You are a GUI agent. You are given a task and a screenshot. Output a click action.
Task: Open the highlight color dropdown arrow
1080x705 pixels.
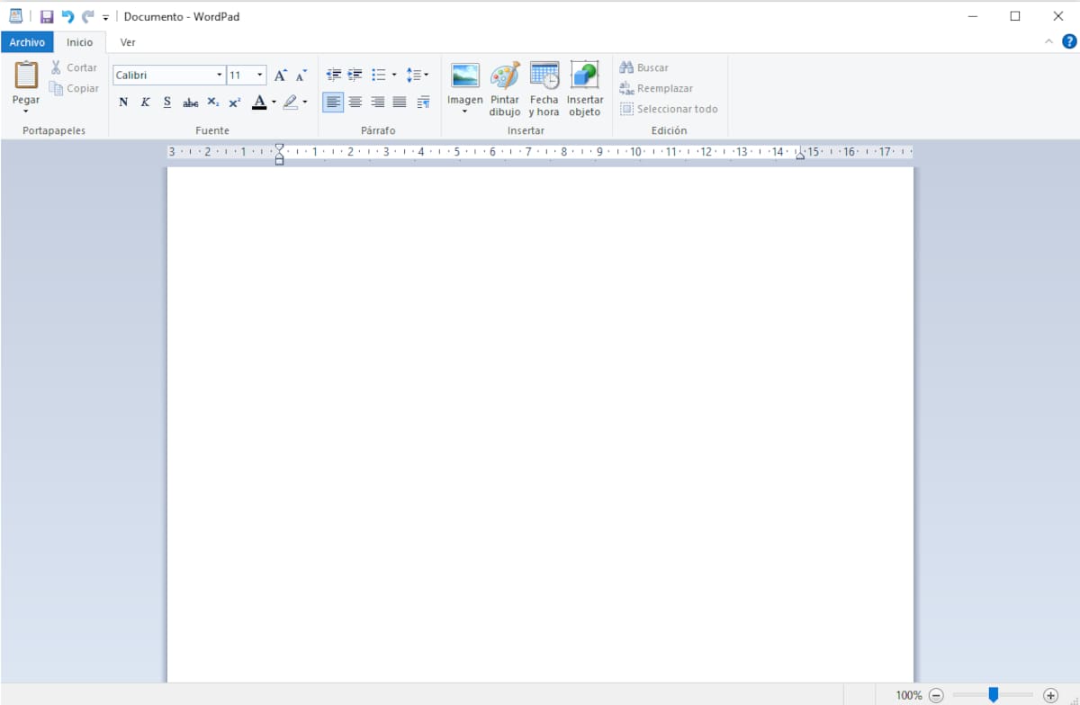(305, 103)
